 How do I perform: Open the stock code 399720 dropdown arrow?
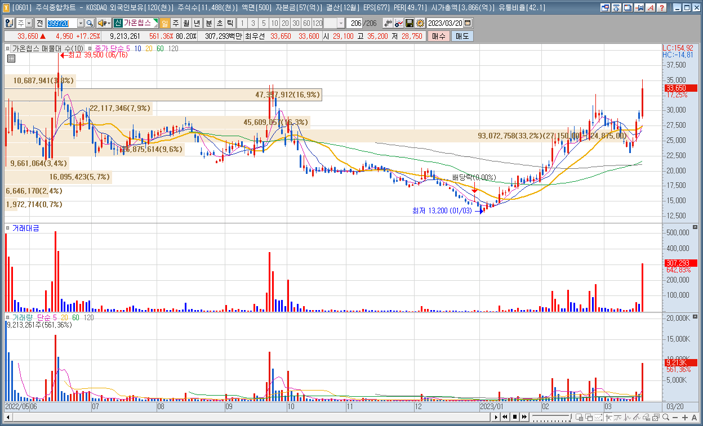point(81,23)
